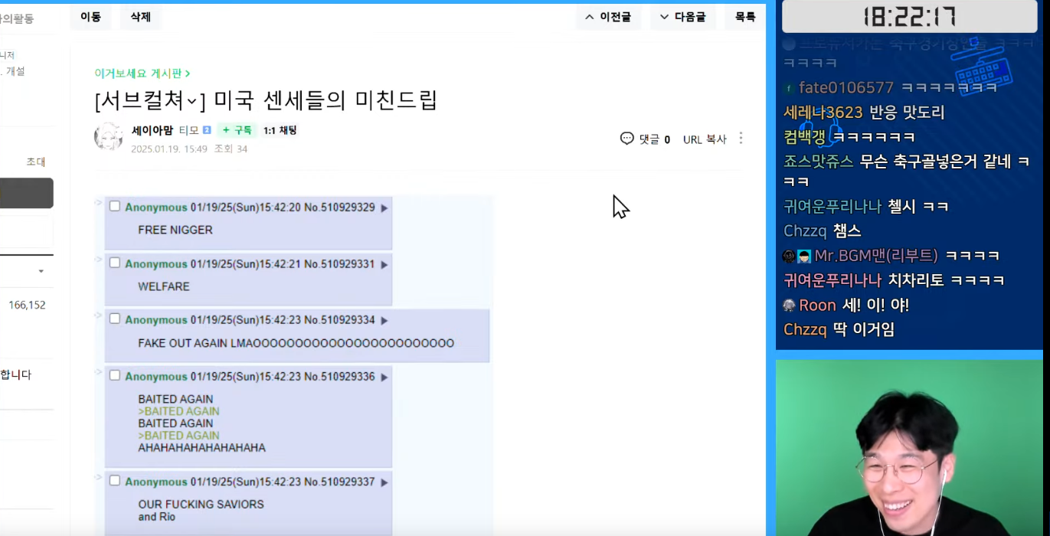Open the 댓글 0 comment bubble icon
1050x536 pixels.
coord(626,139)
